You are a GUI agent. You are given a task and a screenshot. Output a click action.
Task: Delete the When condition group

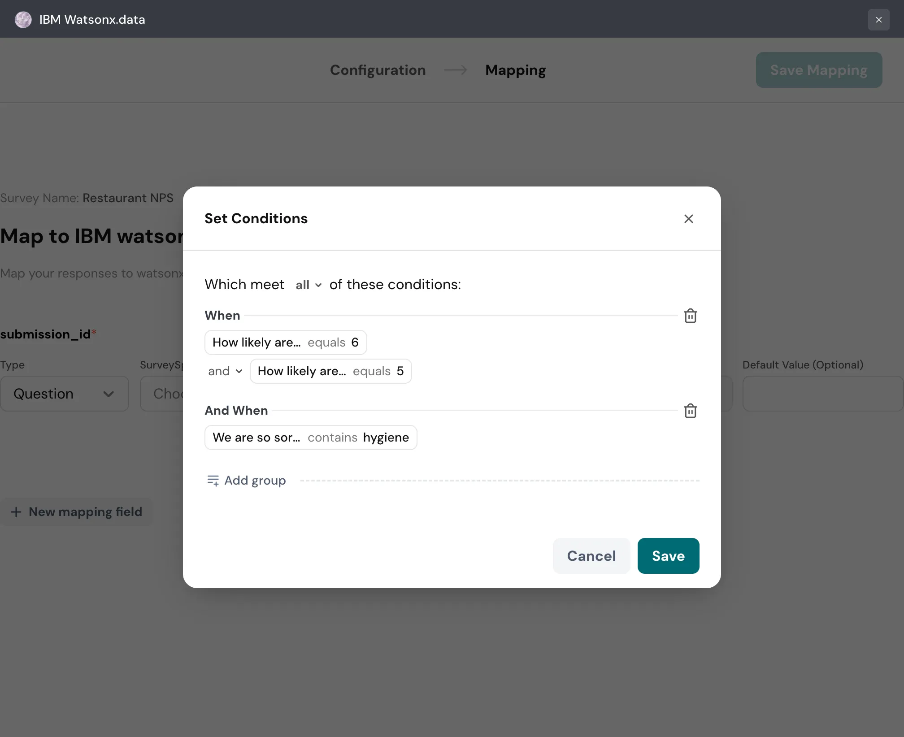(690, 316)
